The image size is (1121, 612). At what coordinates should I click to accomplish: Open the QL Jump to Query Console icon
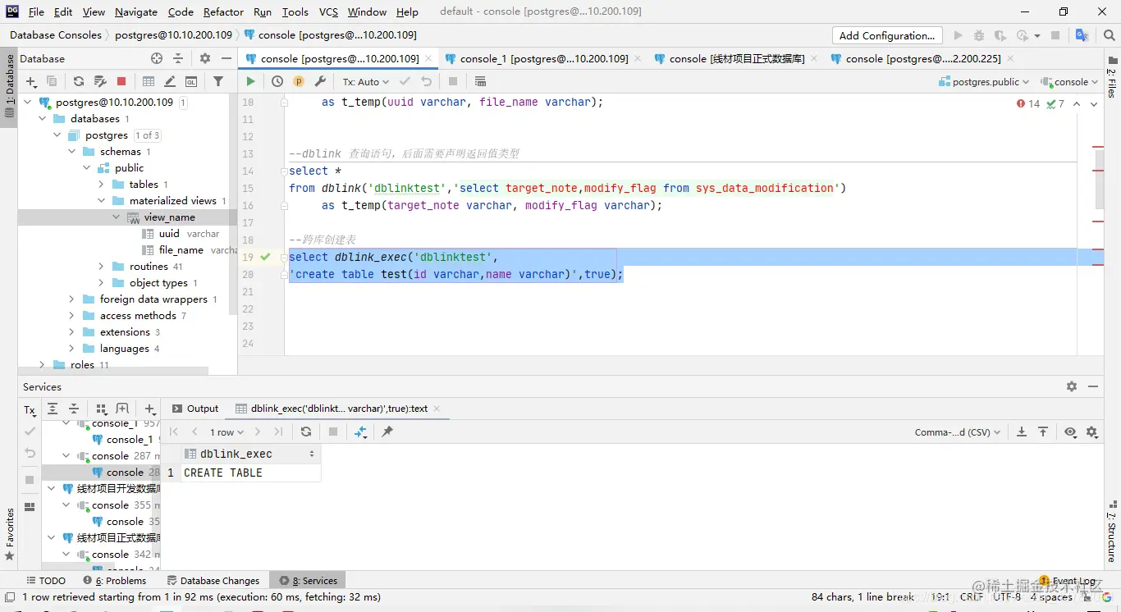[191, 81]
